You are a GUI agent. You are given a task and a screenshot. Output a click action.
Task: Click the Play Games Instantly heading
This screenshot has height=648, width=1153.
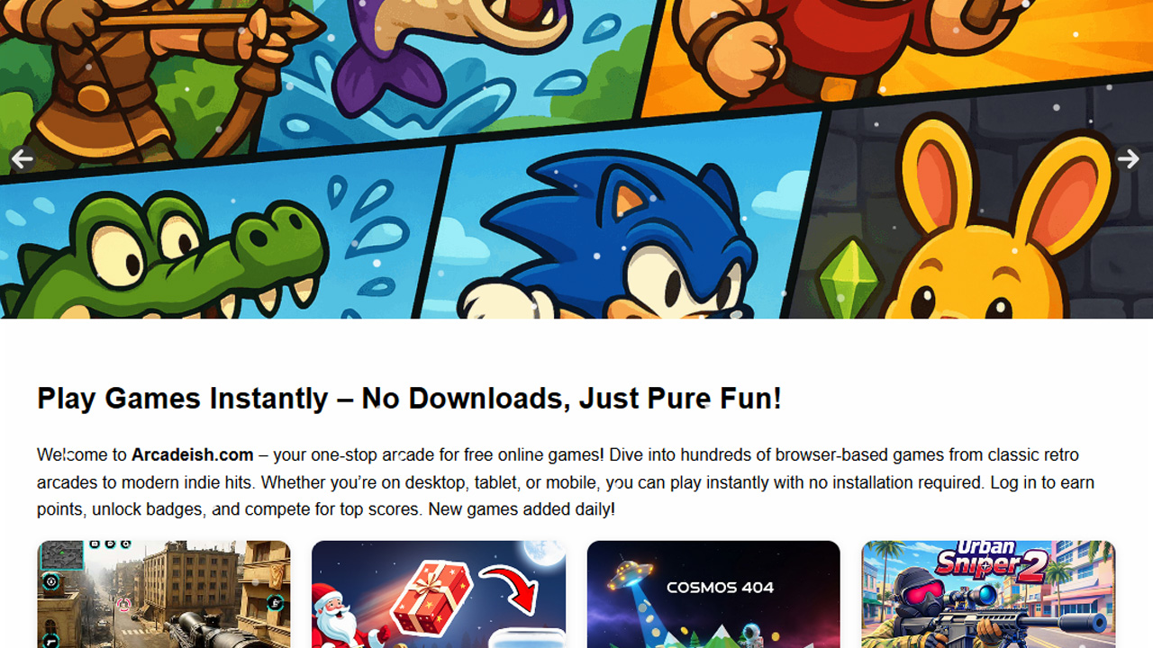[x=409, y=398]
